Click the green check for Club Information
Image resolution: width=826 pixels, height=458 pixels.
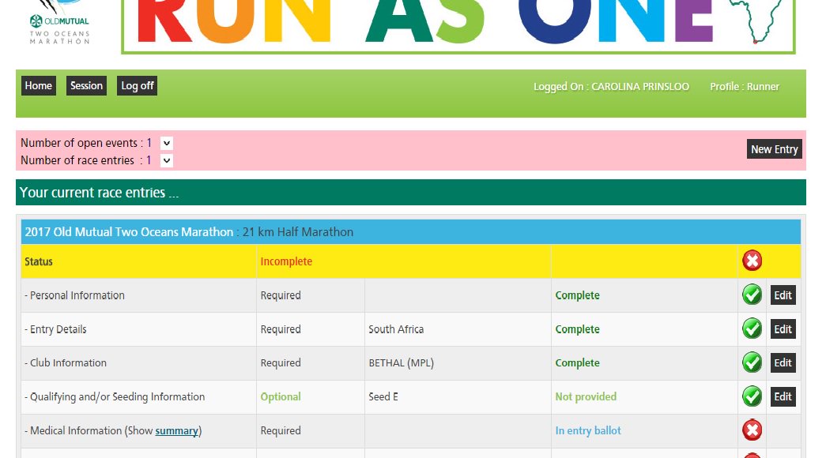tap(752, 362)
